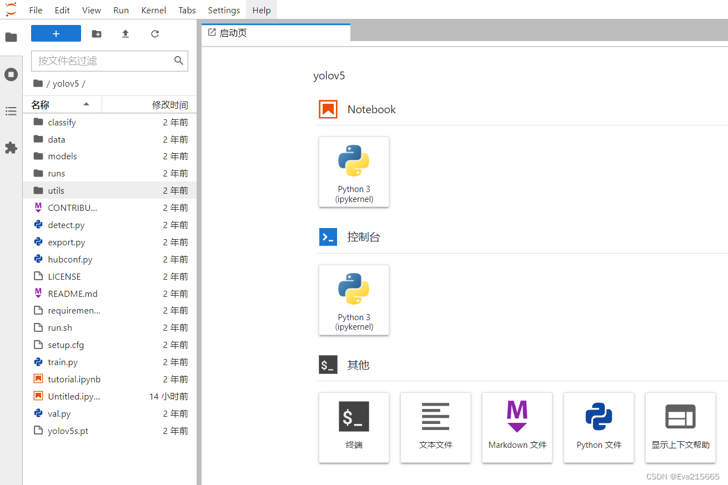Click the python icon beside train.py
728x485 pixels.
[38, 362]
